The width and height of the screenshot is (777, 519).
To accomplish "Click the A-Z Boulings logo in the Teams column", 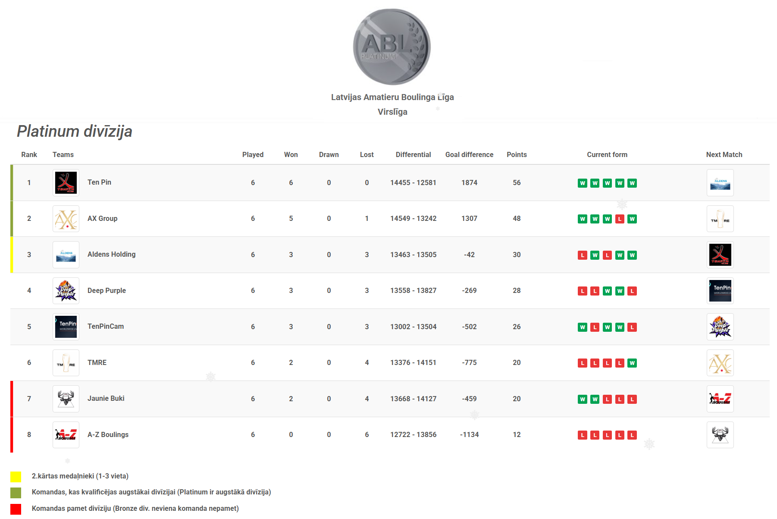I will (66, 435).
